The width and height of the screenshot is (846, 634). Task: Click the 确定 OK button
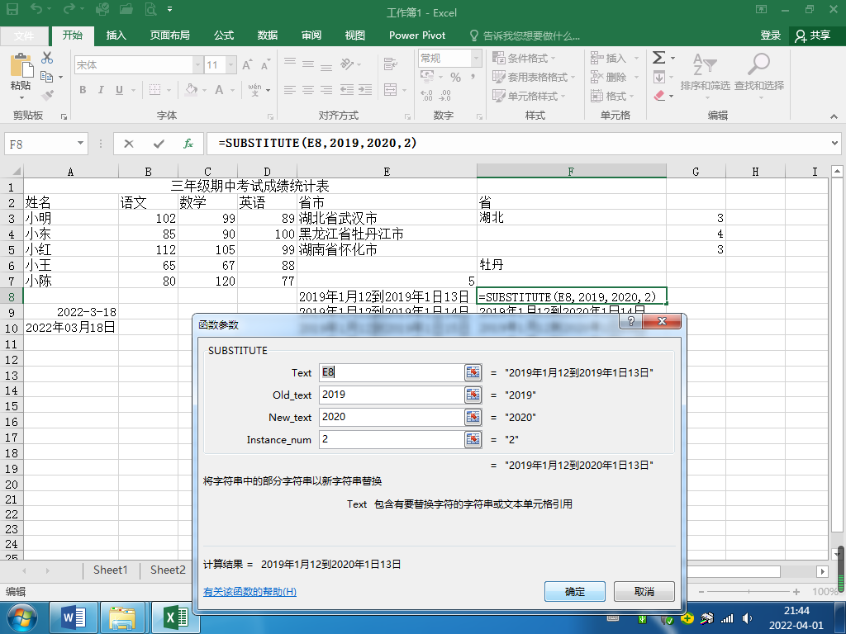[x=575, y=591]
